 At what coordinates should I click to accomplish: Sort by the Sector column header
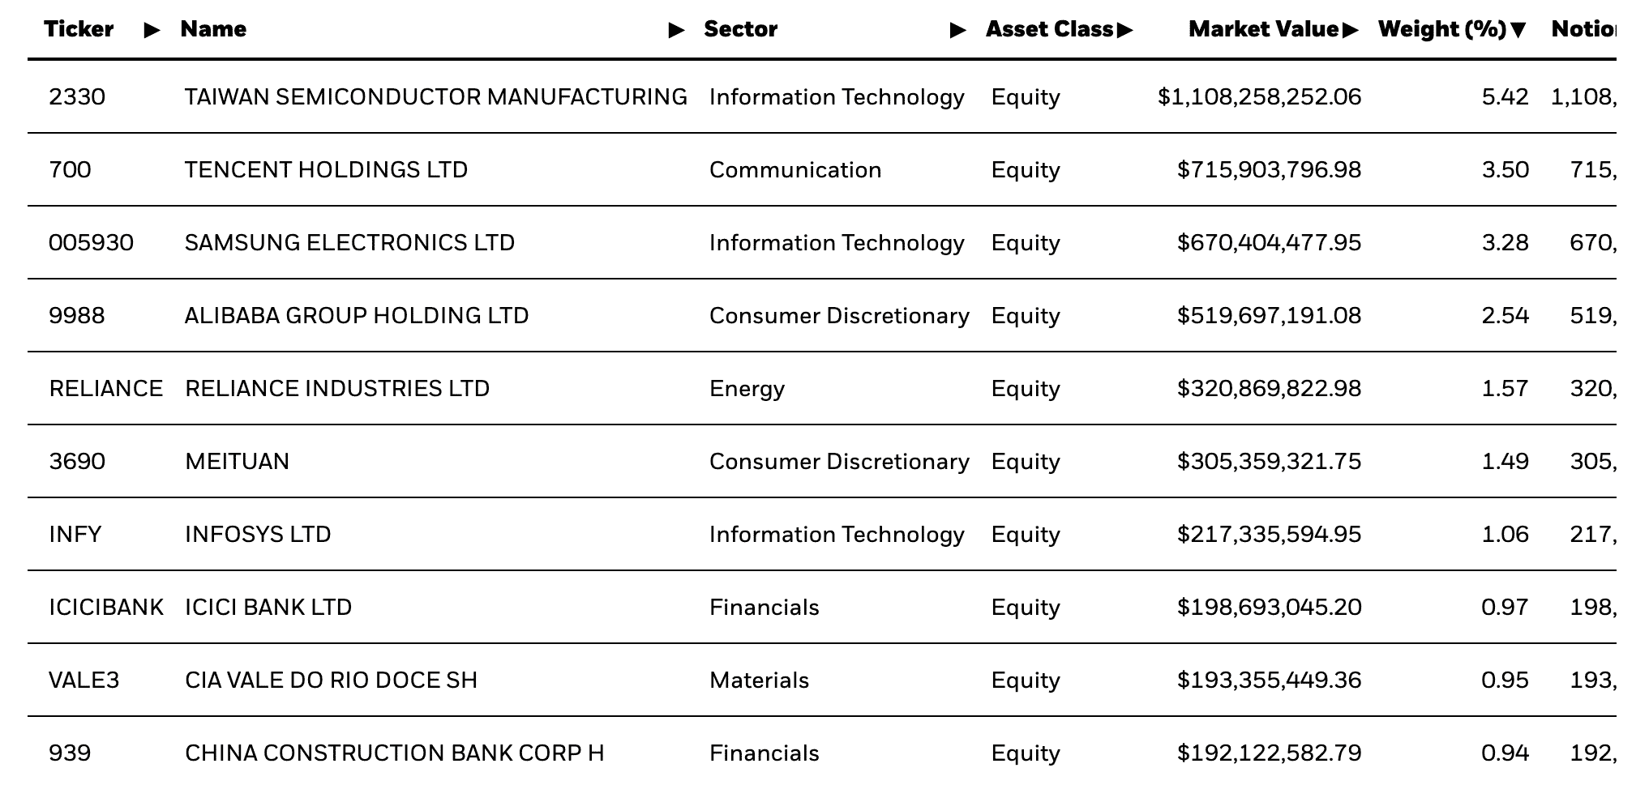click(x=740, y=29)
